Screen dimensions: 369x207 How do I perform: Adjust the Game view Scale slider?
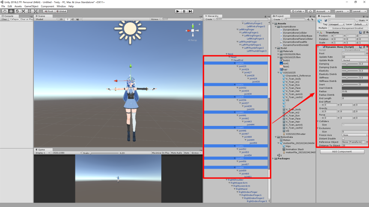(104, 153)
